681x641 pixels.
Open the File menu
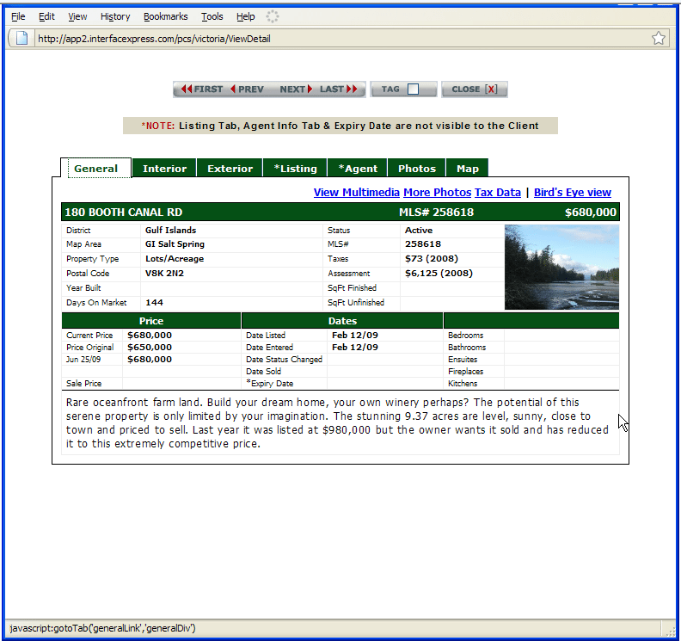point(18,16)
